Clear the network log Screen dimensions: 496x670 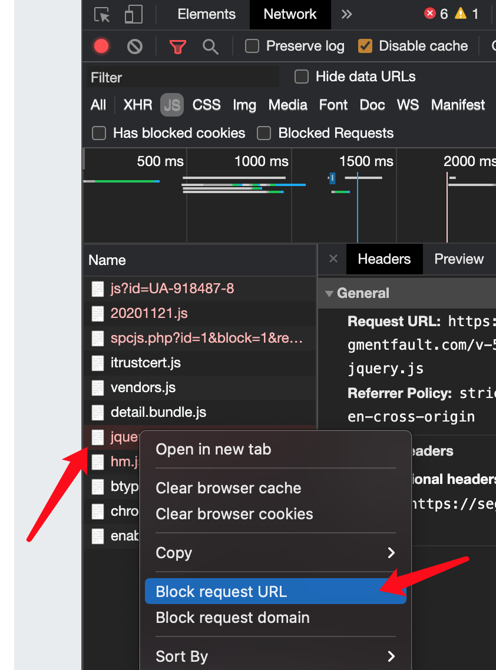[135, 46]
